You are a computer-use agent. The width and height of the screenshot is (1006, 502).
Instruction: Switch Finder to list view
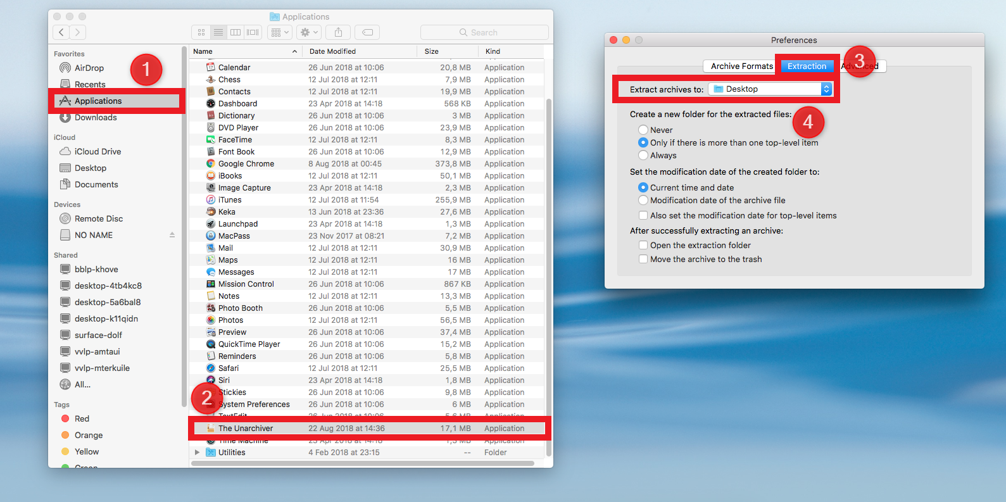pos(218,32)
